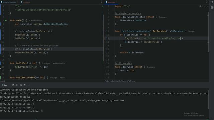
Task: Open the Notifications bell panel
Action: coord(212,2)
